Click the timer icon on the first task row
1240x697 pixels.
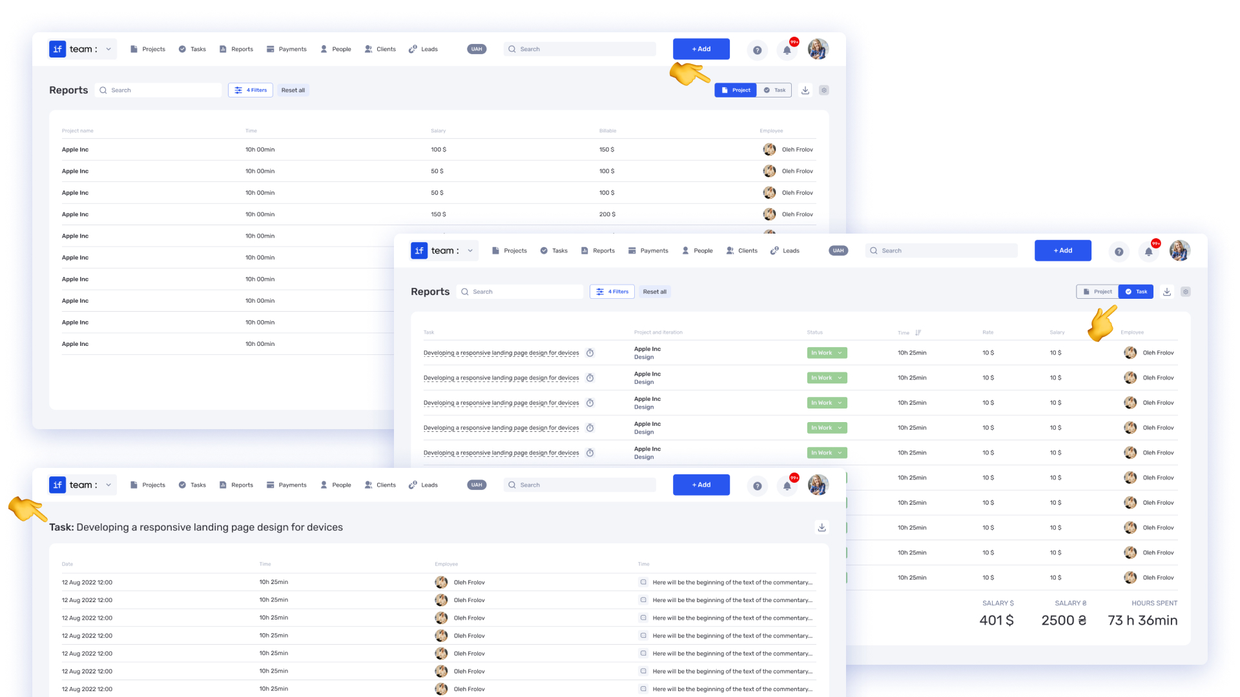coord(590,353)
